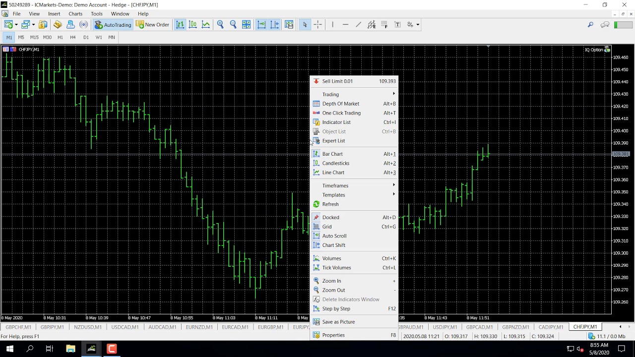Open the File menu
Viewport: 635px width, 357px height.
16,14
